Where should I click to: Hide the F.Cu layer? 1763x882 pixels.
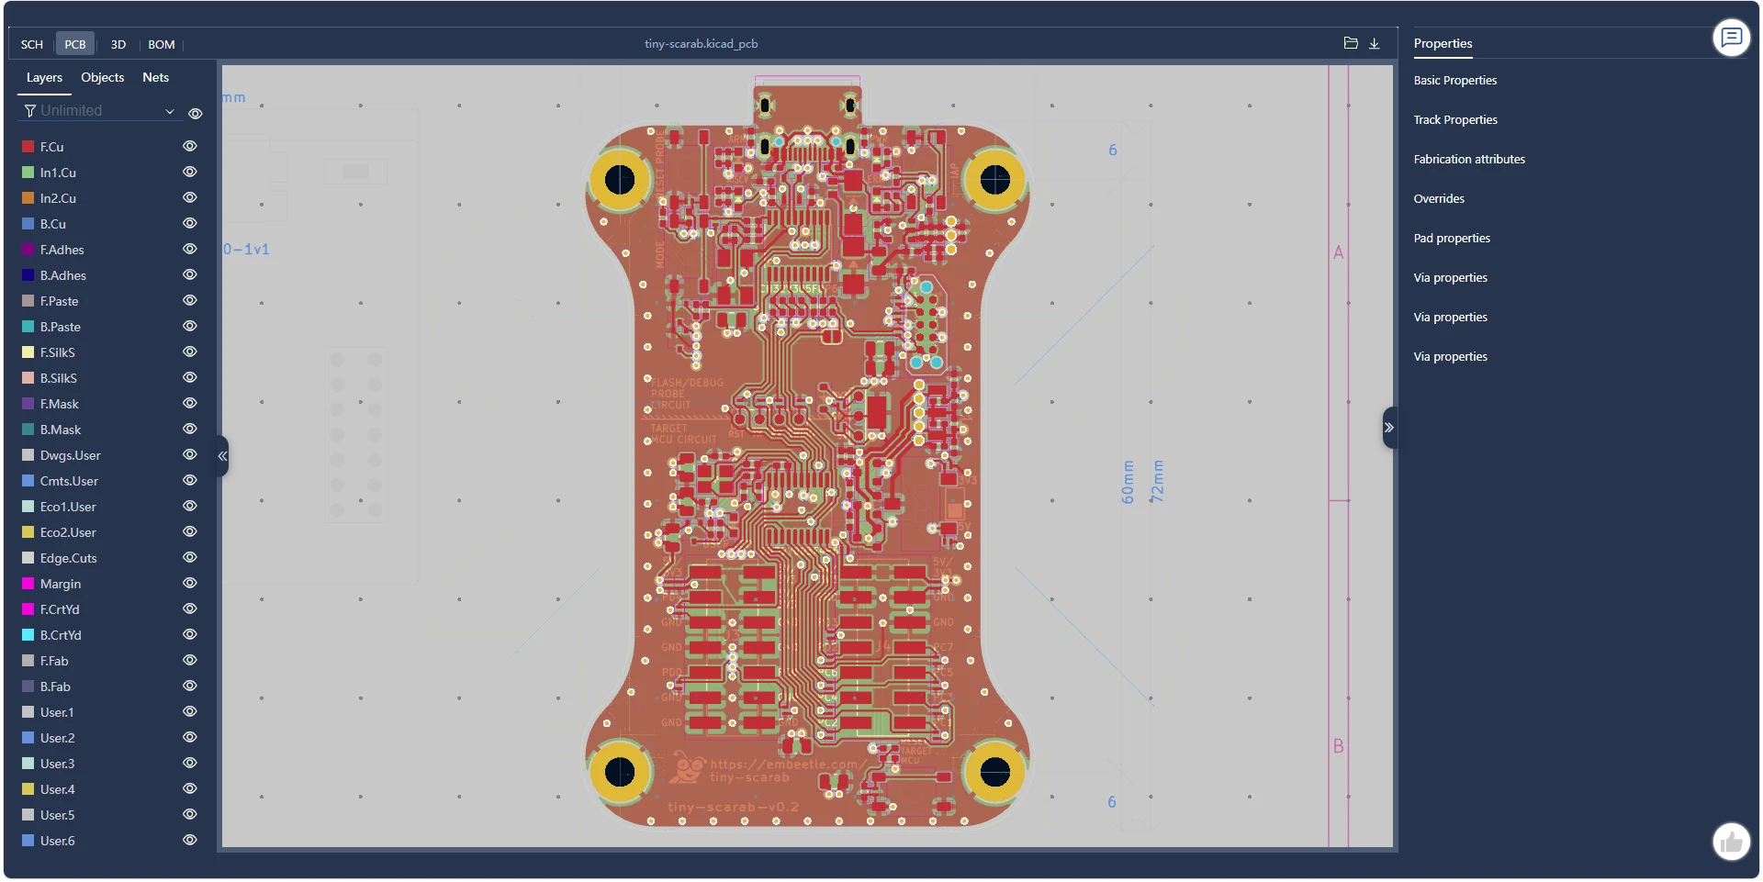[x=190, y=147]
